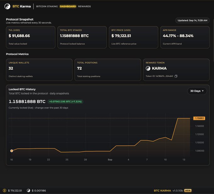Viewport: 214px width, 194px height.
Task: Click the 1.10000 y-axis label
Action: [x=200, y=143]
